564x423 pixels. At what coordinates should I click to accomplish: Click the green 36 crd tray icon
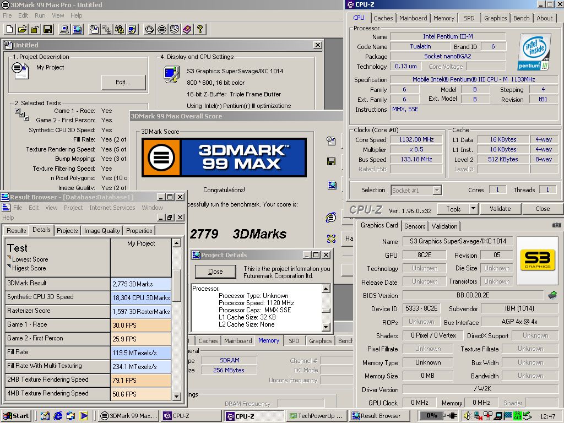click(x=517, y=416)
